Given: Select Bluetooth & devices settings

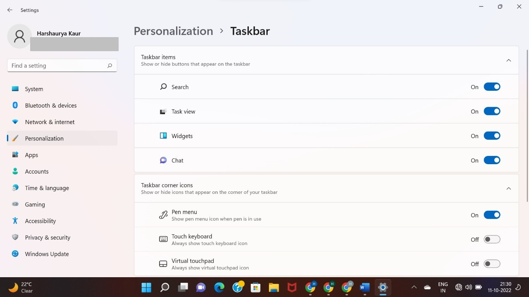Looking at the screenshot, I should pos(50,105).
